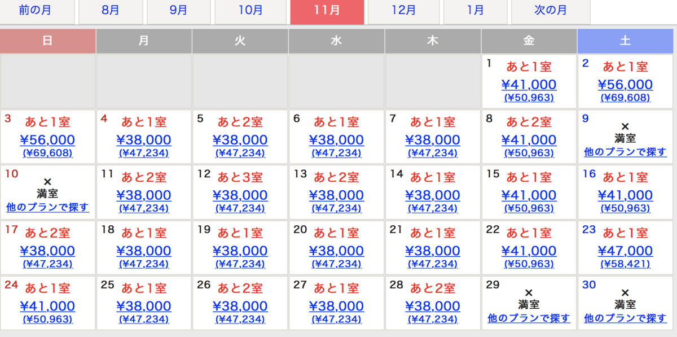Go to 次の月 next month tab
The height and width of the screenshot is (337, 677).
(550, 10)
